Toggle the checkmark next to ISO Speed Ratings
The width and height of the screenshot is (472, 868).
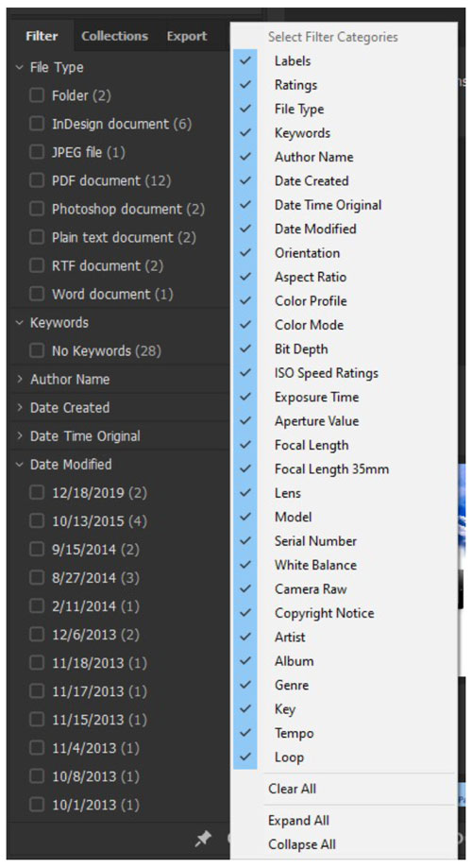(245, 373)
